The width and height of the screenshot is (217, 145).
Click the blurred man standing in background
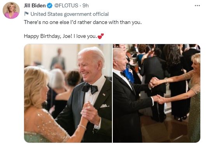pyautogui.click(x=58, y=59)
